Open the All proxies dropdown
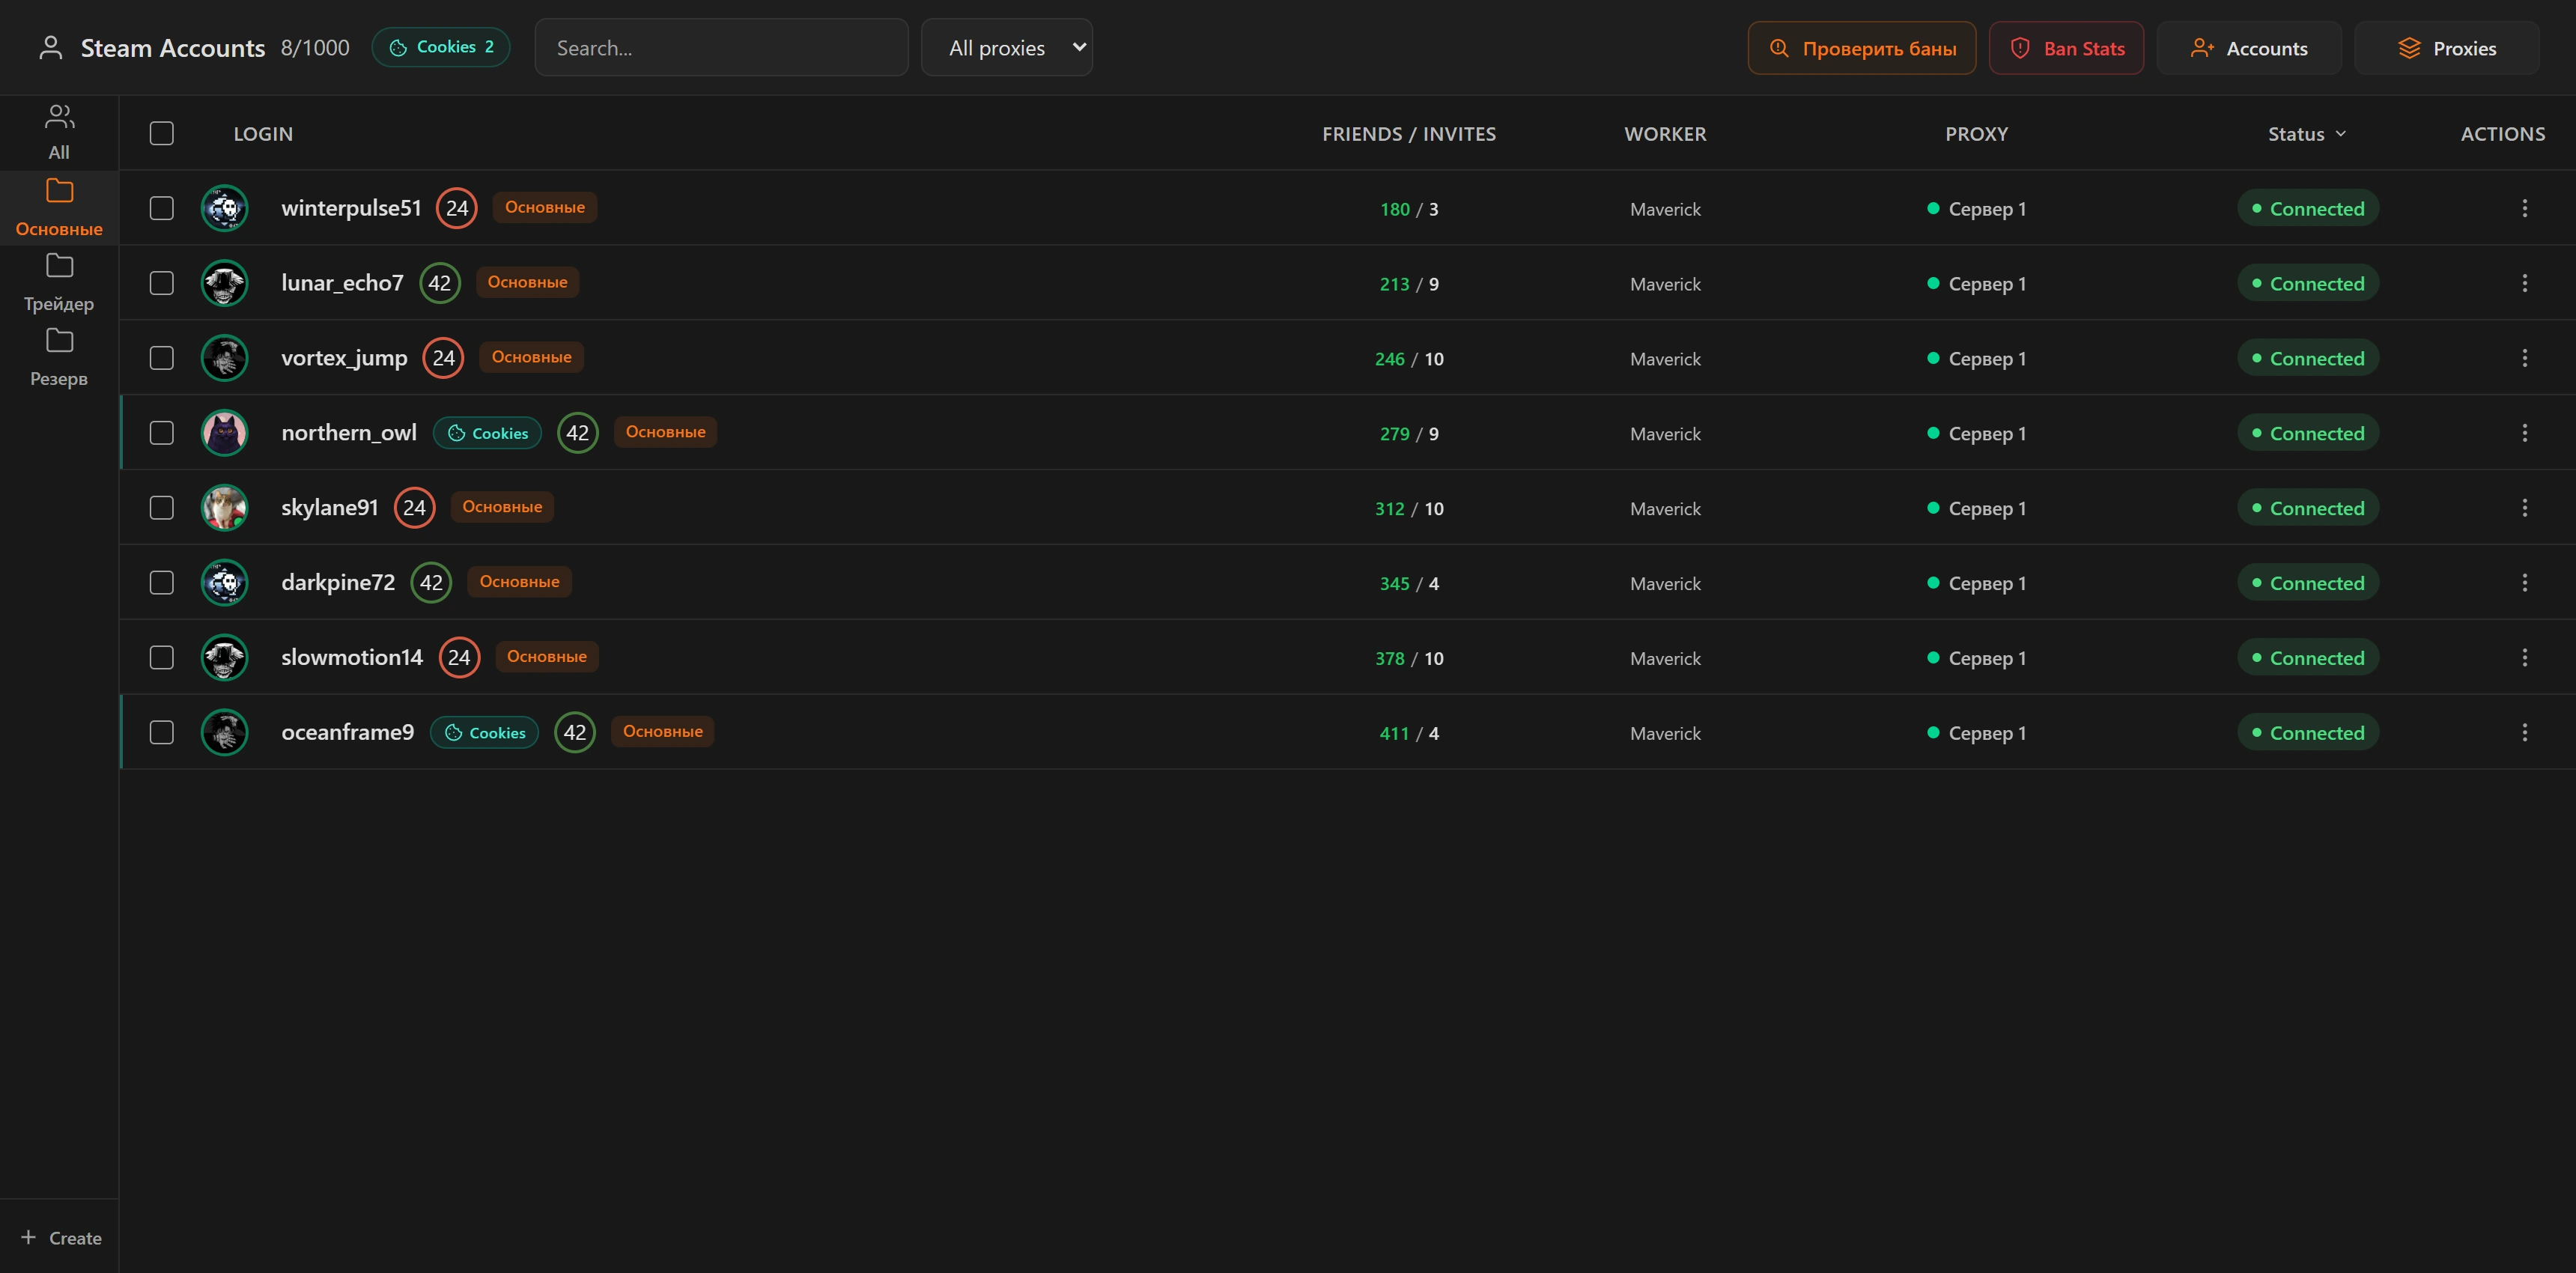This screenshot has width=2576, height=1273. click(x=1006, y=47)
